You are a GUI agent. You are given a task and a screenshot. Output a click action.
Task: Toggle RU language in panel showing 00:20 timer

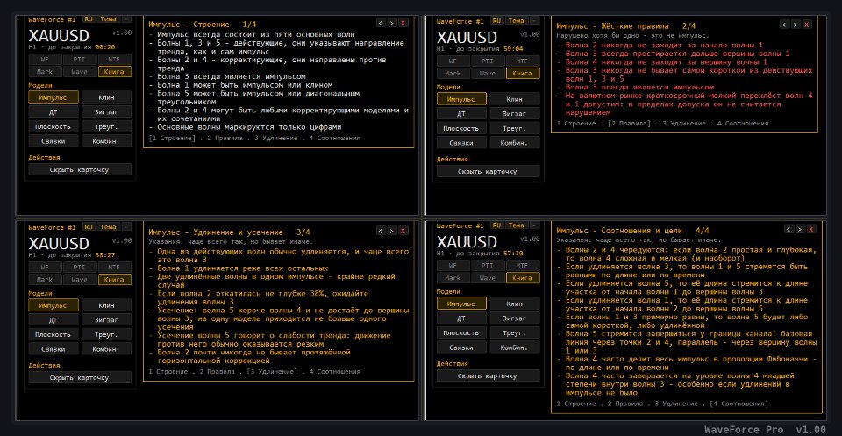point(89,18)
